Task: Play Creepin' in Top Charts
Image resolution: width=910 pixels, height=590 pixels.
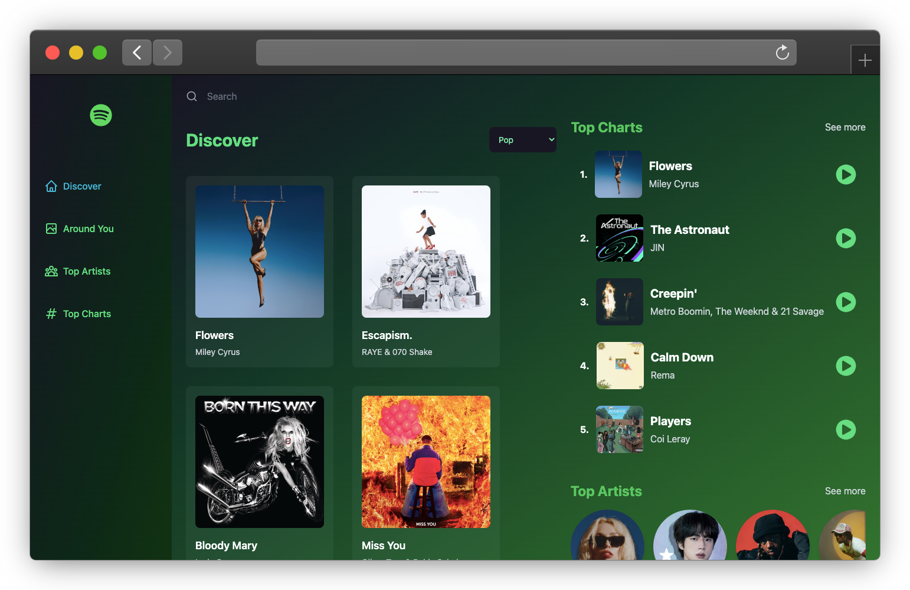Action: click(x=846, y=302)
